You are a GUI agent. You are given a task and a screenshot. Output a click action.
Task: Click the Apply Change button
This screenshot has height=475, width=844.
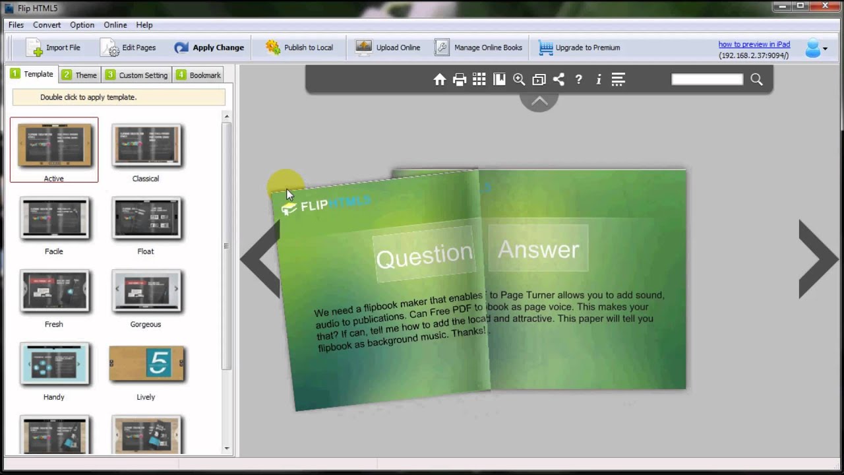(208, 47)
